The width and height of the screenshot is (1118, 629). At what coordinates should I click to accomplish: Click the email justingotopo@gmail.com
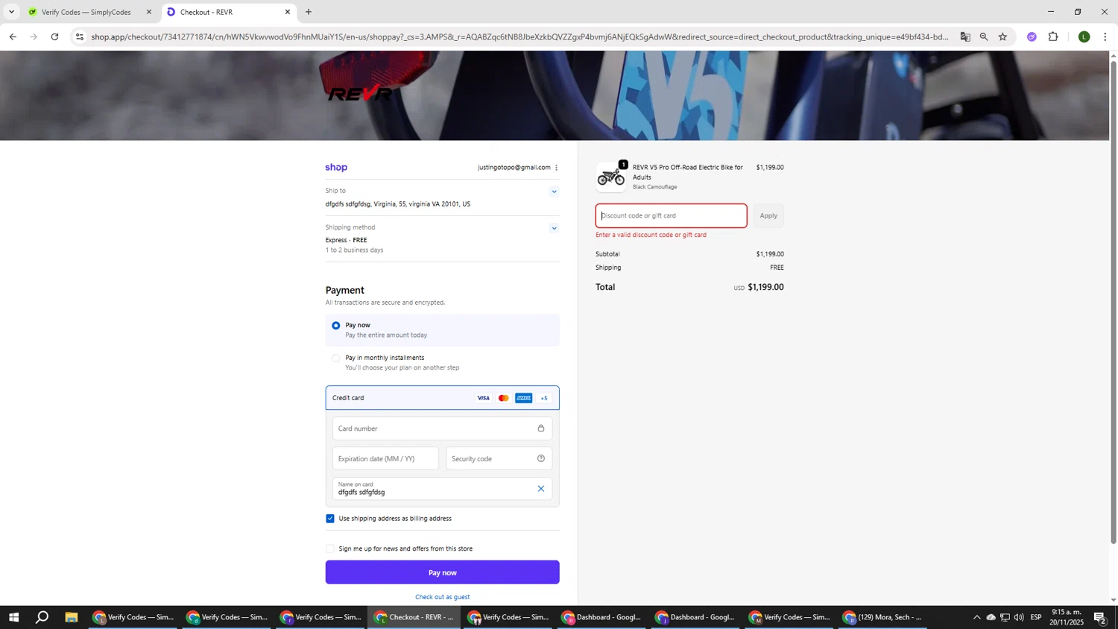(x=514, y=168)
